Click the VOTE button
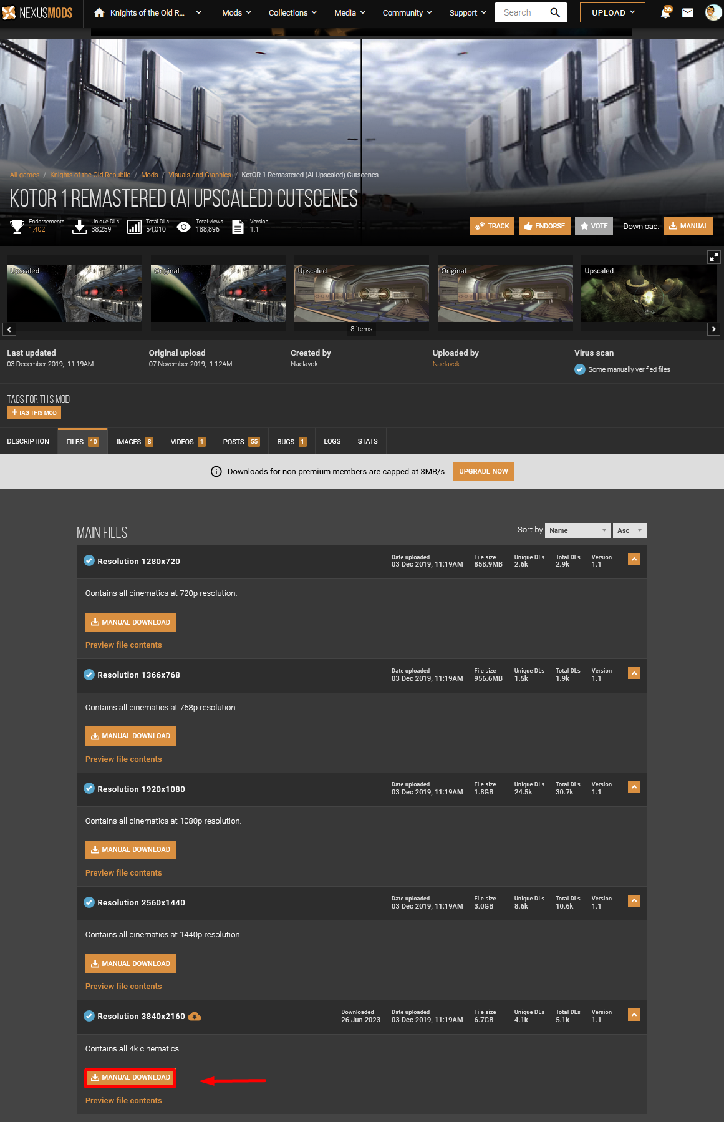Screen dimensions: 724x1122 594,226
